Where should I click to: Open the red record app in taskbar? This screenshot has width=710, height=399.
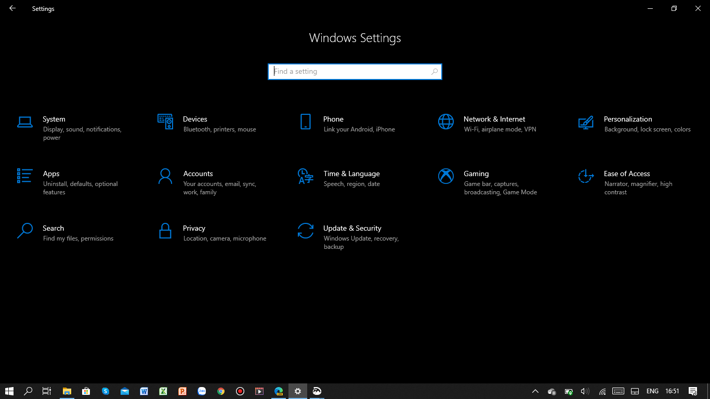[240, 391]
